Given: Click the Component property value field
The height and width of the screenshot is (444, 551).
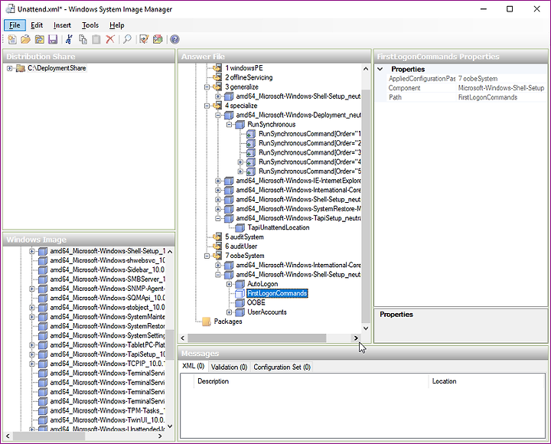Looking at the screenshot, I should [x=501, y=88].
